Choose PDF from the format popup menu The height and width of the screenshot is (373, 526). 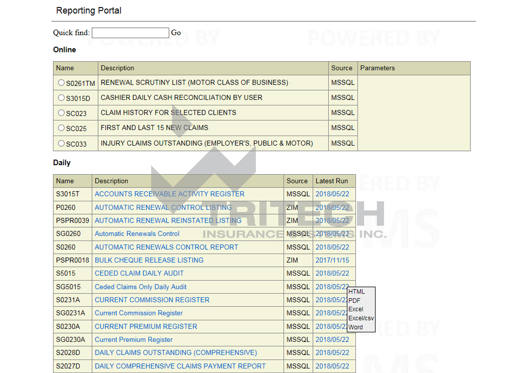coord(354,301)
